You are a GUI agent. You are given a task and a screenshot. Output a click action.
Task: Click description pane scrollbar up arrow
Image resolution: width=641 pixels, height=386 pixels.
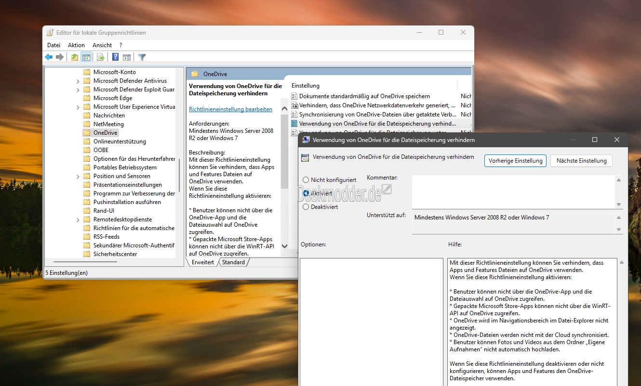pos(284,108)
